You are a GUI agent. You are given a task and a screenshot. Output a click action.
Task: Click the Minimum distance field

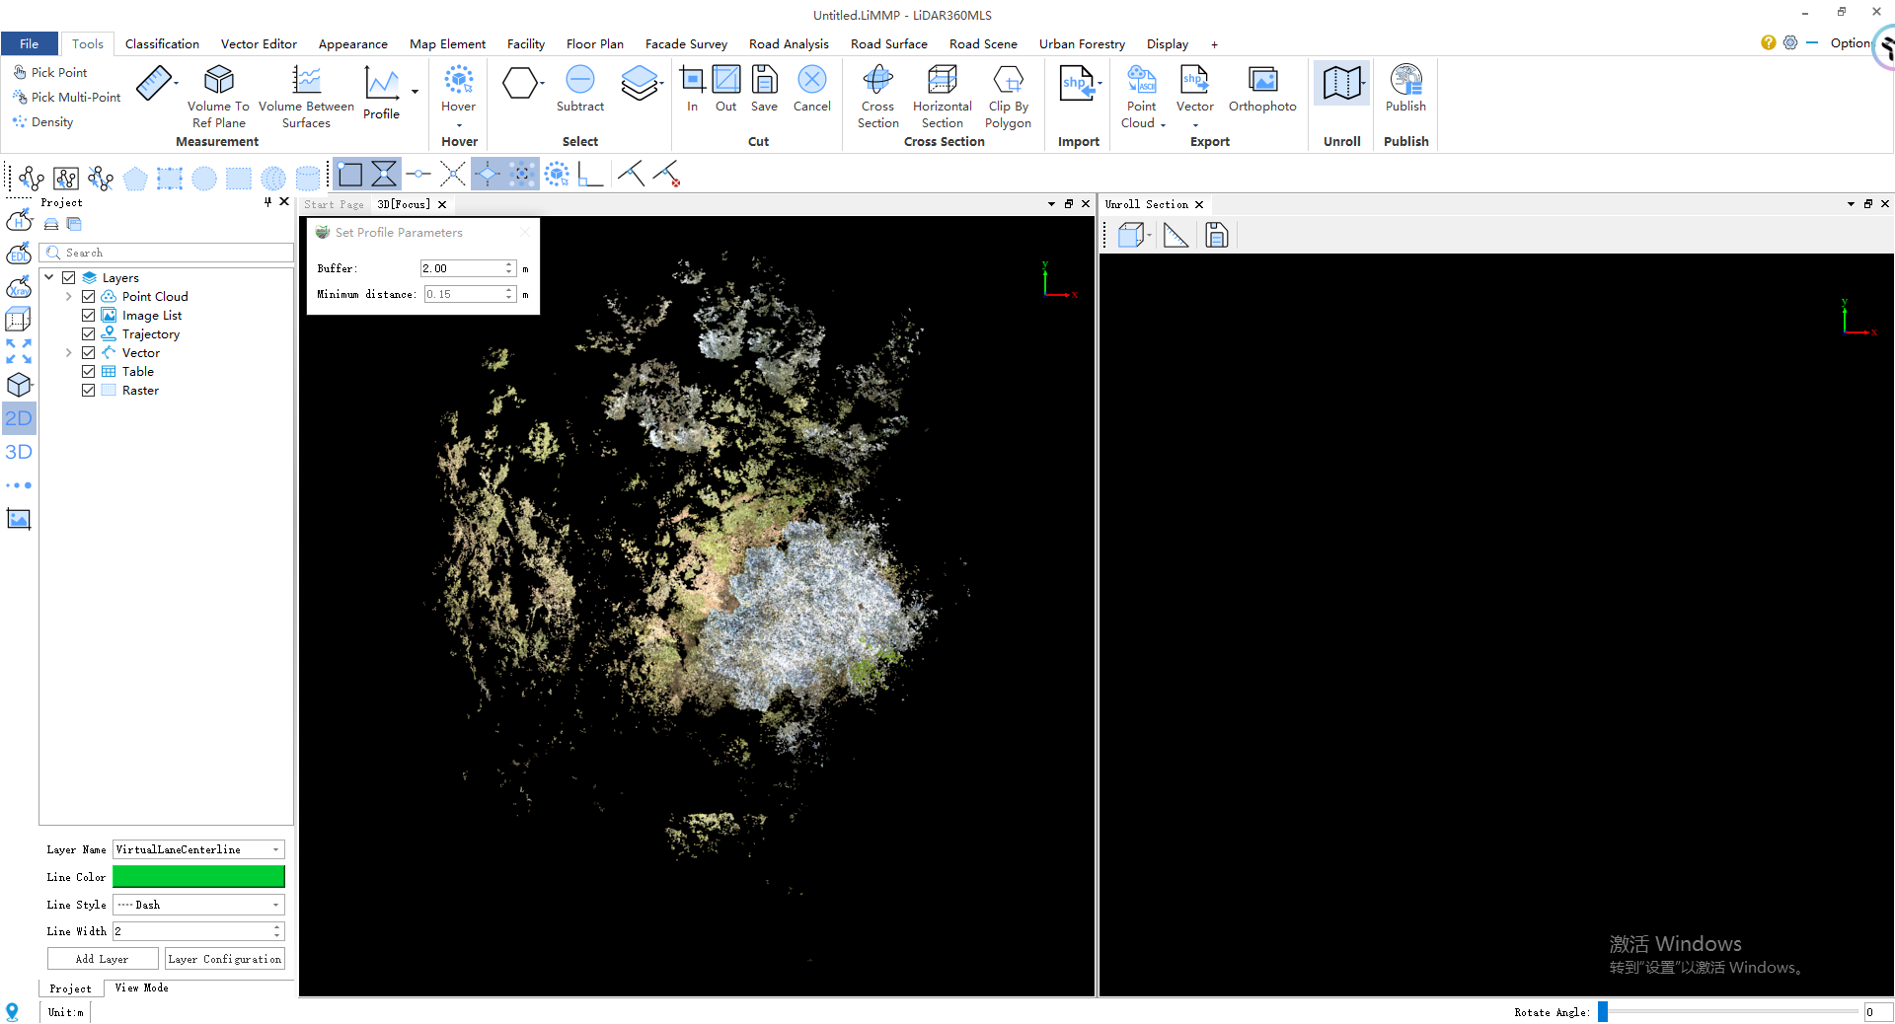click(x=462, y=294)
